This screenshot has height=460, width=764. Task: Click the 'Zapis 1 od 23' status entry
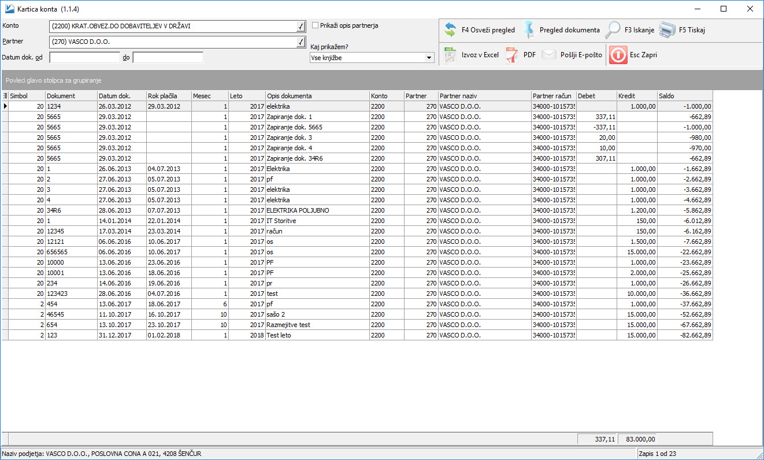tap(658, 454)
